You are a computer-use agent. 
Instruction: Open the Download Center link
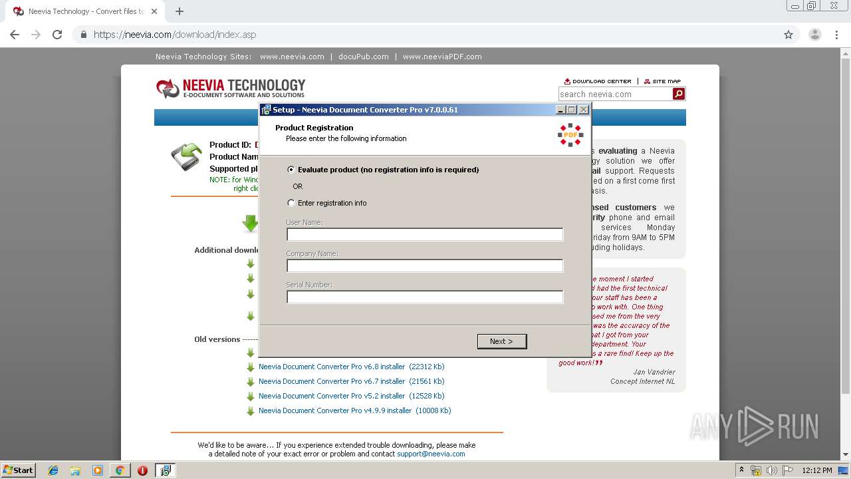[598, 81]
